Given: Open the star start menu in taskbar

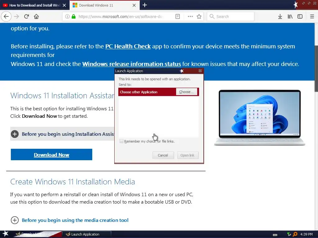Looking at the screenshot, I should (x=5, y=234).
